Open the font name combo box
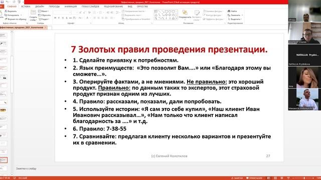The width and height of the screenshot is (321, 180). tap(62, 12)
